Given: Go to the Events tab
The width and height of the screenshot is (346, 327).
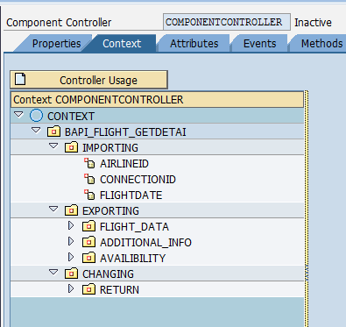Looking at the screenshot, I should tap(259, 44).
